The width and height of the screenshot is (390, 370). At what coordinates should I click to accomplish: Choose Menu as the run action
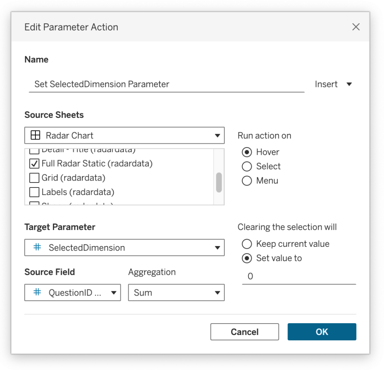[247, 181]
